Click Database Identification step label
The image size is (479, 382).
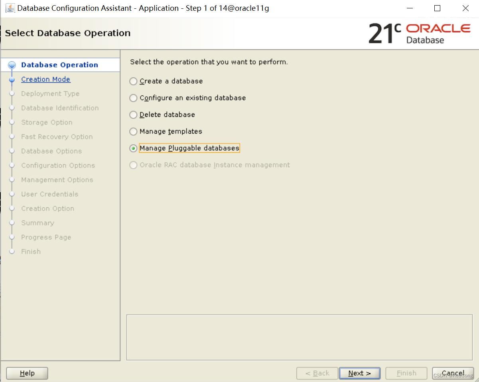[60, 108]
